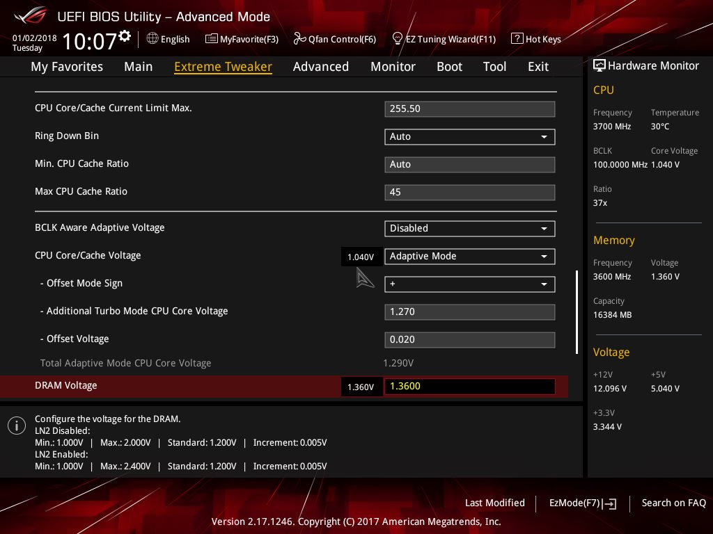
Task: Click the CPU Temperature 30°C value
Action: tap(660, 127)
